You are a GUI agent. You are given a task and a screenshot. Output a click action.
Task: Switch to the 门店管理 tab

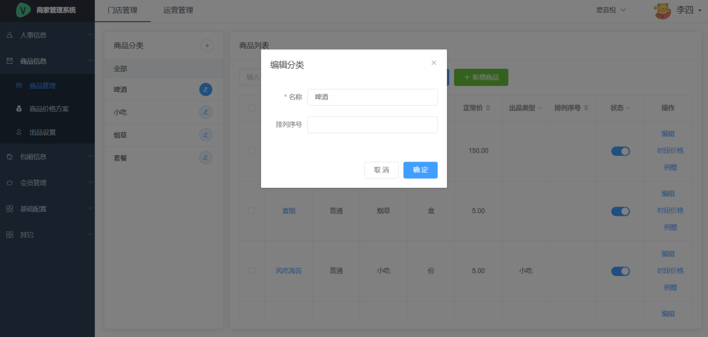(x=122, y=10)
